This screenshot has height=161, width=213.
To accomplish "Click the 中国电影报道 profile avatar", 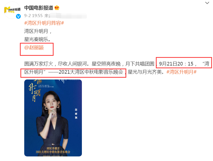I will (12, 10).
